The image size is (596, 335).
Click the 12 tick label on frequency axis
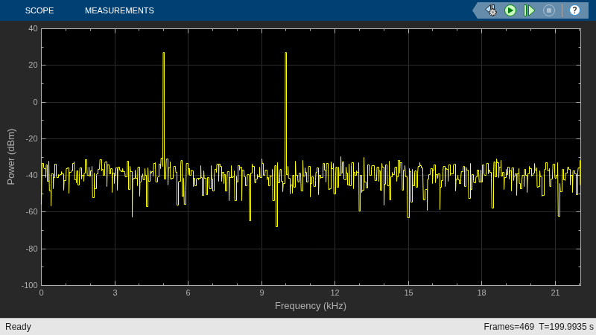click(335, 293)
